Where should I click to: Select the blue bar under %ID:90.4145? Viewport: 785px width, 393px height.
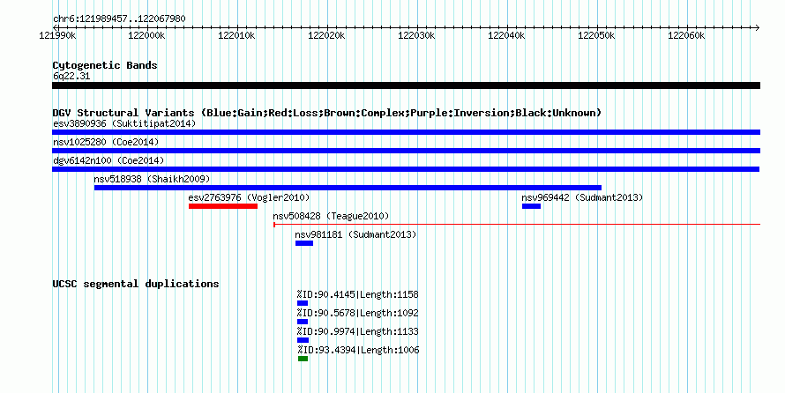303,303
